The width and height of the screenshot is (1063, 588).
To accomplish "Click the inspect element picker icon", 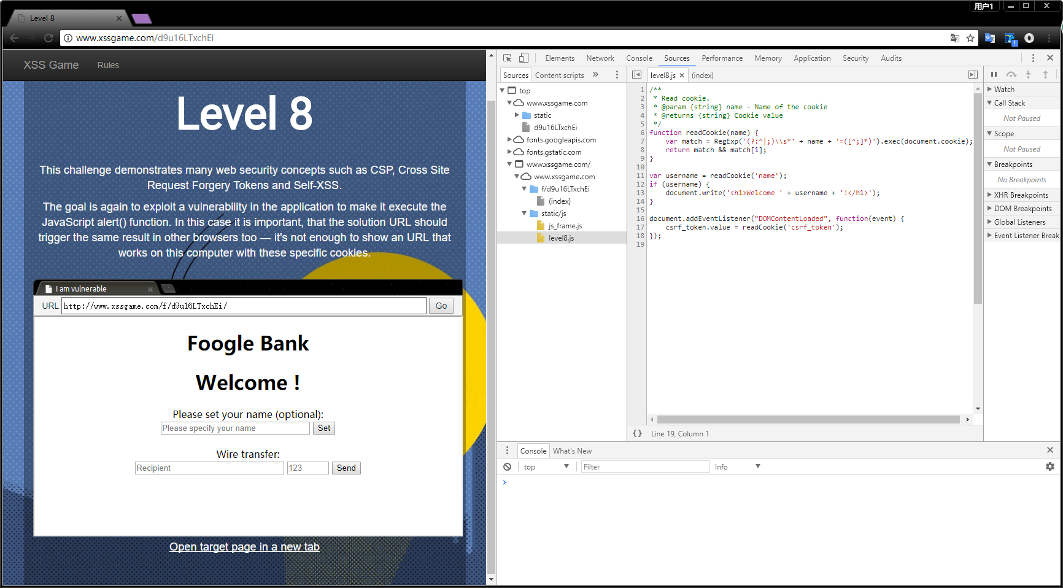I will pos(507,58).
